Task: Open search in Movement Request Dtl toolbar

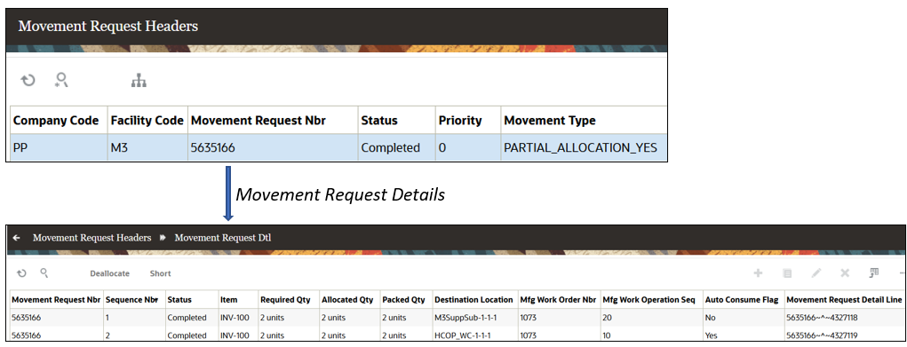Action: pos(44,272)
